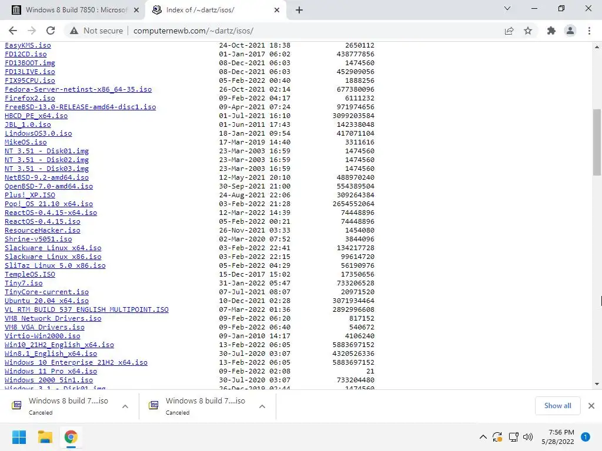Viewport: 602px width, 451px height.
Task: Click the second canceled download's ISO icon
Action: coord(153,405)
